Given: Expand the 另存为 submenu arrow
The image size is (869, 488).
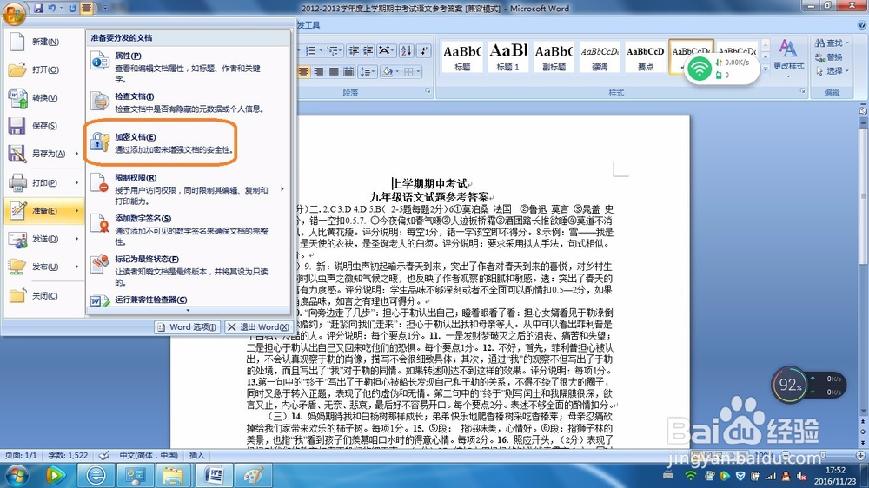Looking at the screenshot, I should (x=76, y=154).
